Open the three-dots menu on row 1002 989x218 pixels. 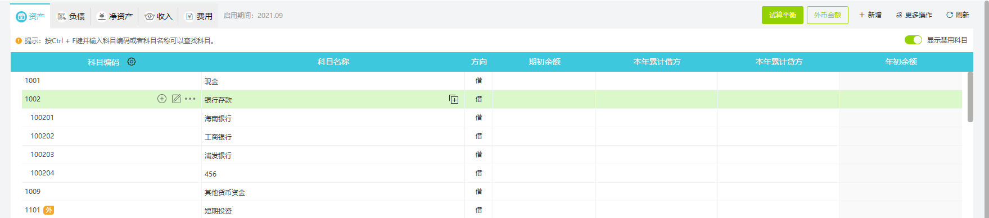pyautogui.click(x=190, y=99)
